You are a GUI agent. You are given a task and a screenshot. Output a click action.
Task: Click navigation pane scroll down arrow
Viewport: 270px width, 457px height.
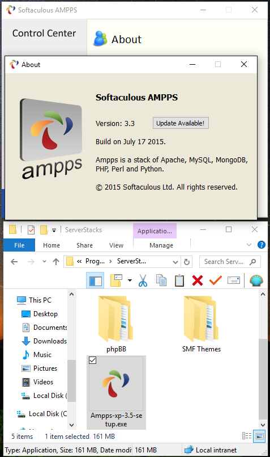coord(71,425)
